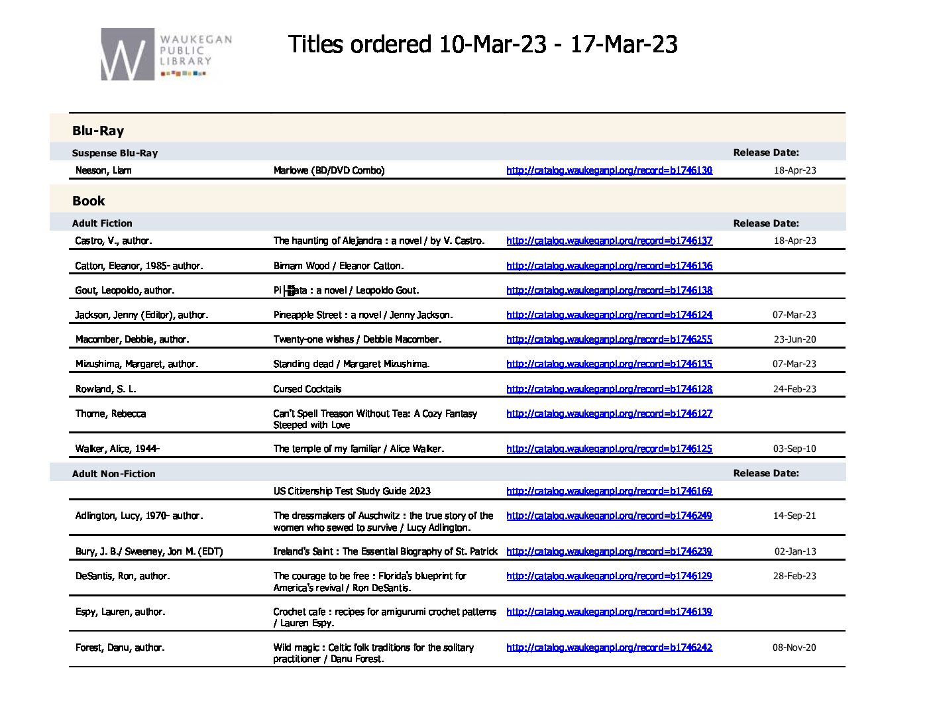Click the Marlowe release date 18-Apr-23
The image size is (933, 721).
tap(795, 170)
